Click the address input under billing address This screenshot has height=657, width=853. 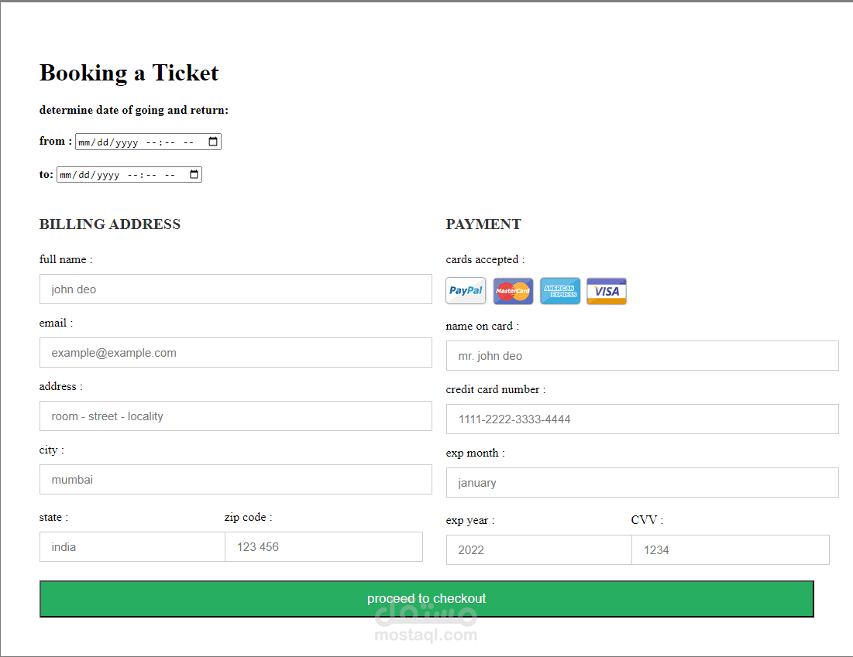coord(236,416)
